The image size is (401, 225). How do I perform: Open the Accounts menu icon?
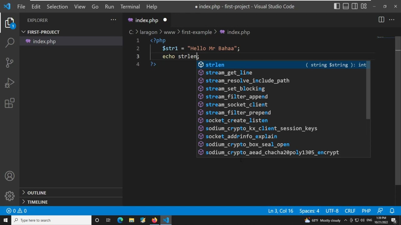click(x=10, y=176)
